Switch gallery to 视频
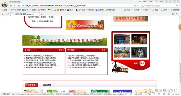This screenshot has width=181, height=96. (135, 63)
